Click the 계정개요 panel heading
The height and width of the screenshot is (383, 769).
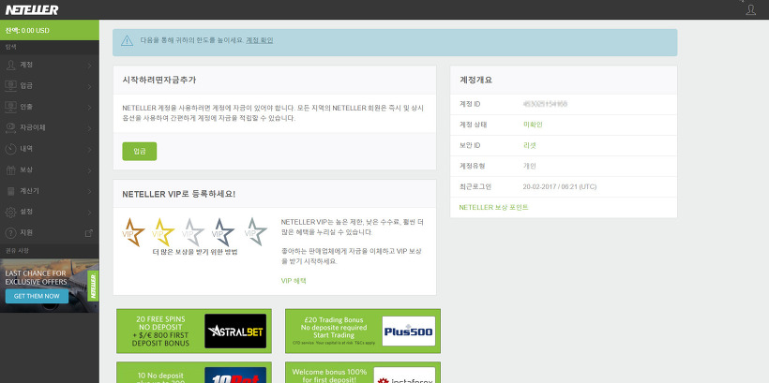[x=475, y=80]
